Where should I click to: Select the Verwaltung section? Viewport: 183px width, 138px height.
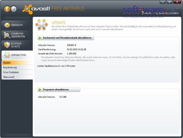(17, 55)
